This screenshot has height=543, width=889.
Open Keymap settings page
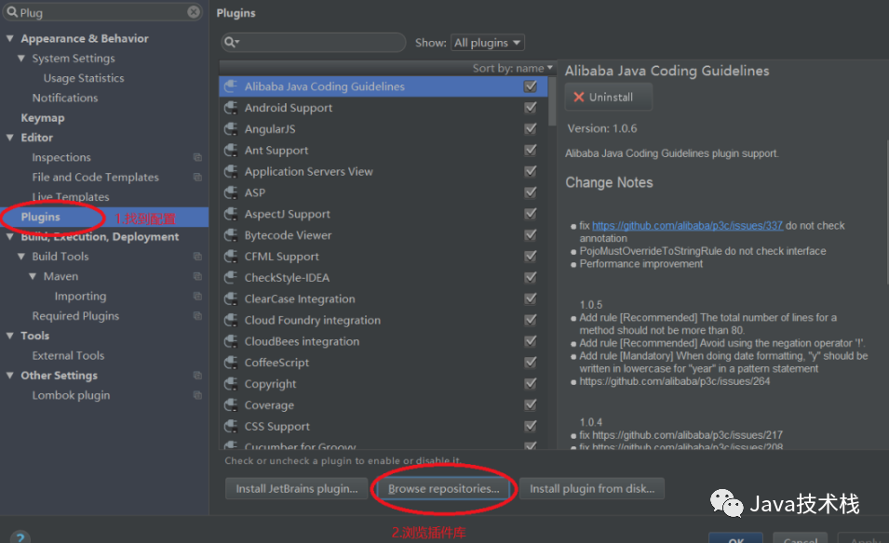43,118
